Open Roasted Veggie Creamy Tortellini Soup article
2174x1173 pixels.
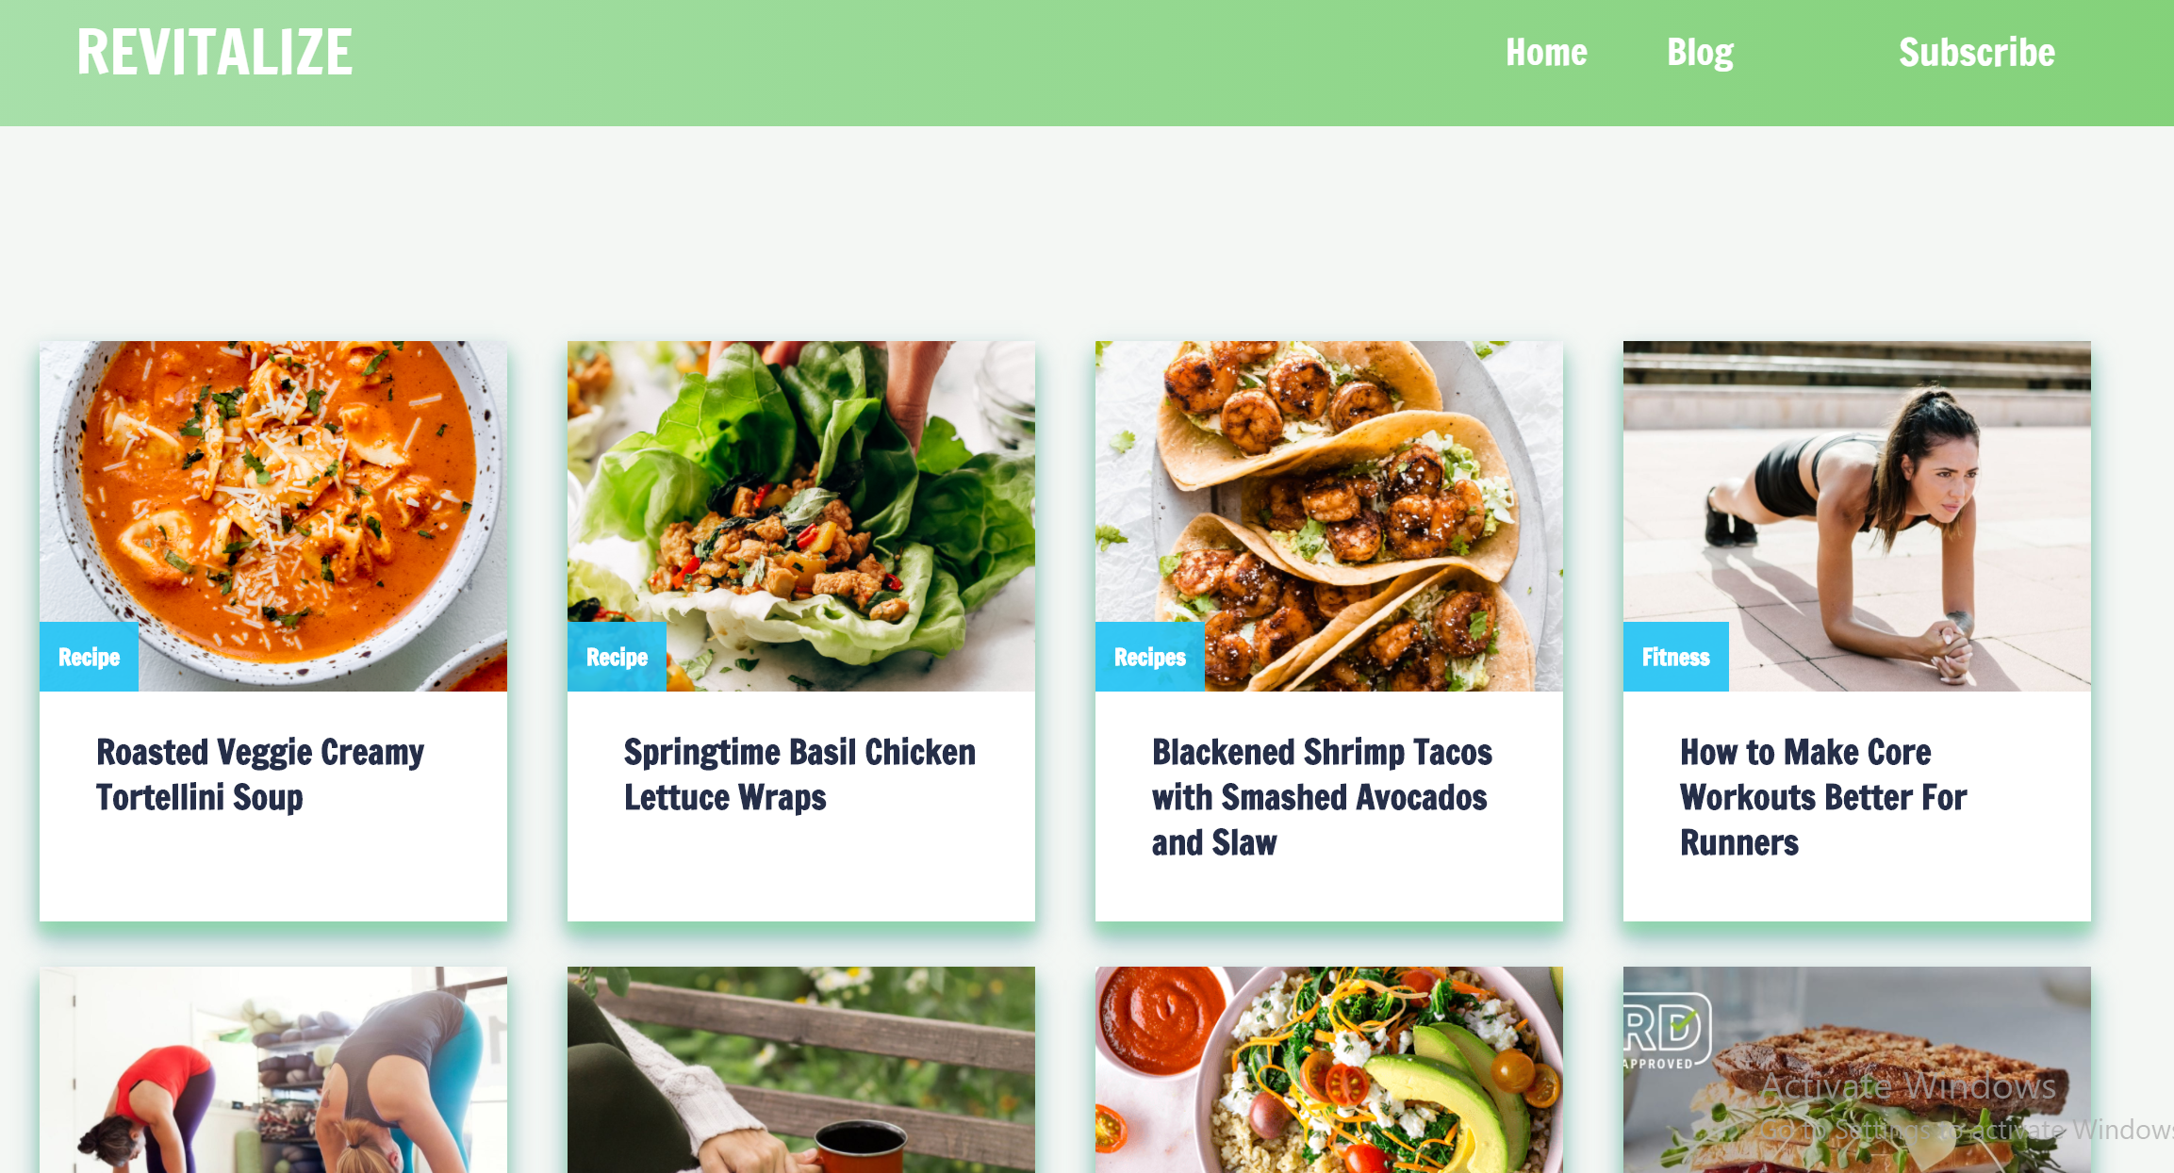pyautogui.click(x=260, y=774)
